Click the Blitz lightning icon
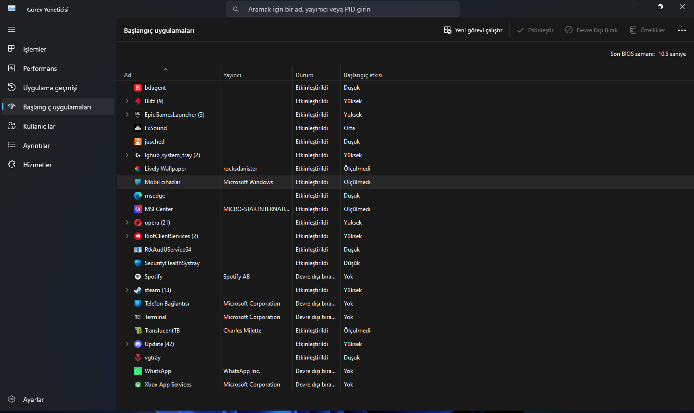Image resolution: width=694 pixels, height=413 pixels. pos(138,101)
